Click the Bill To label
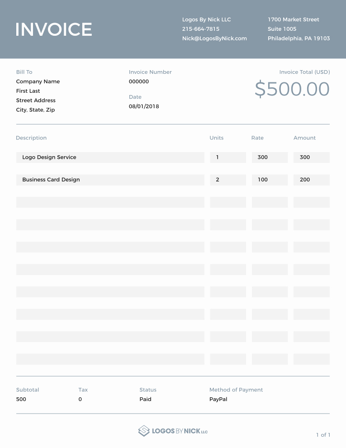 (24, 72)
